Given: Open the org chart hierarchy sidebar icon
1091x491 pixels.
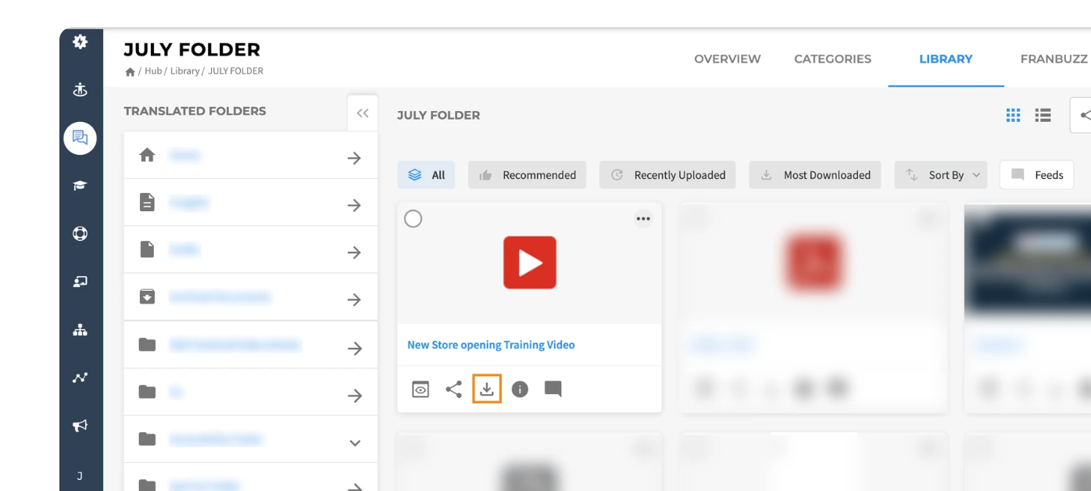Looking at the screenshot, I should point(80,329).
